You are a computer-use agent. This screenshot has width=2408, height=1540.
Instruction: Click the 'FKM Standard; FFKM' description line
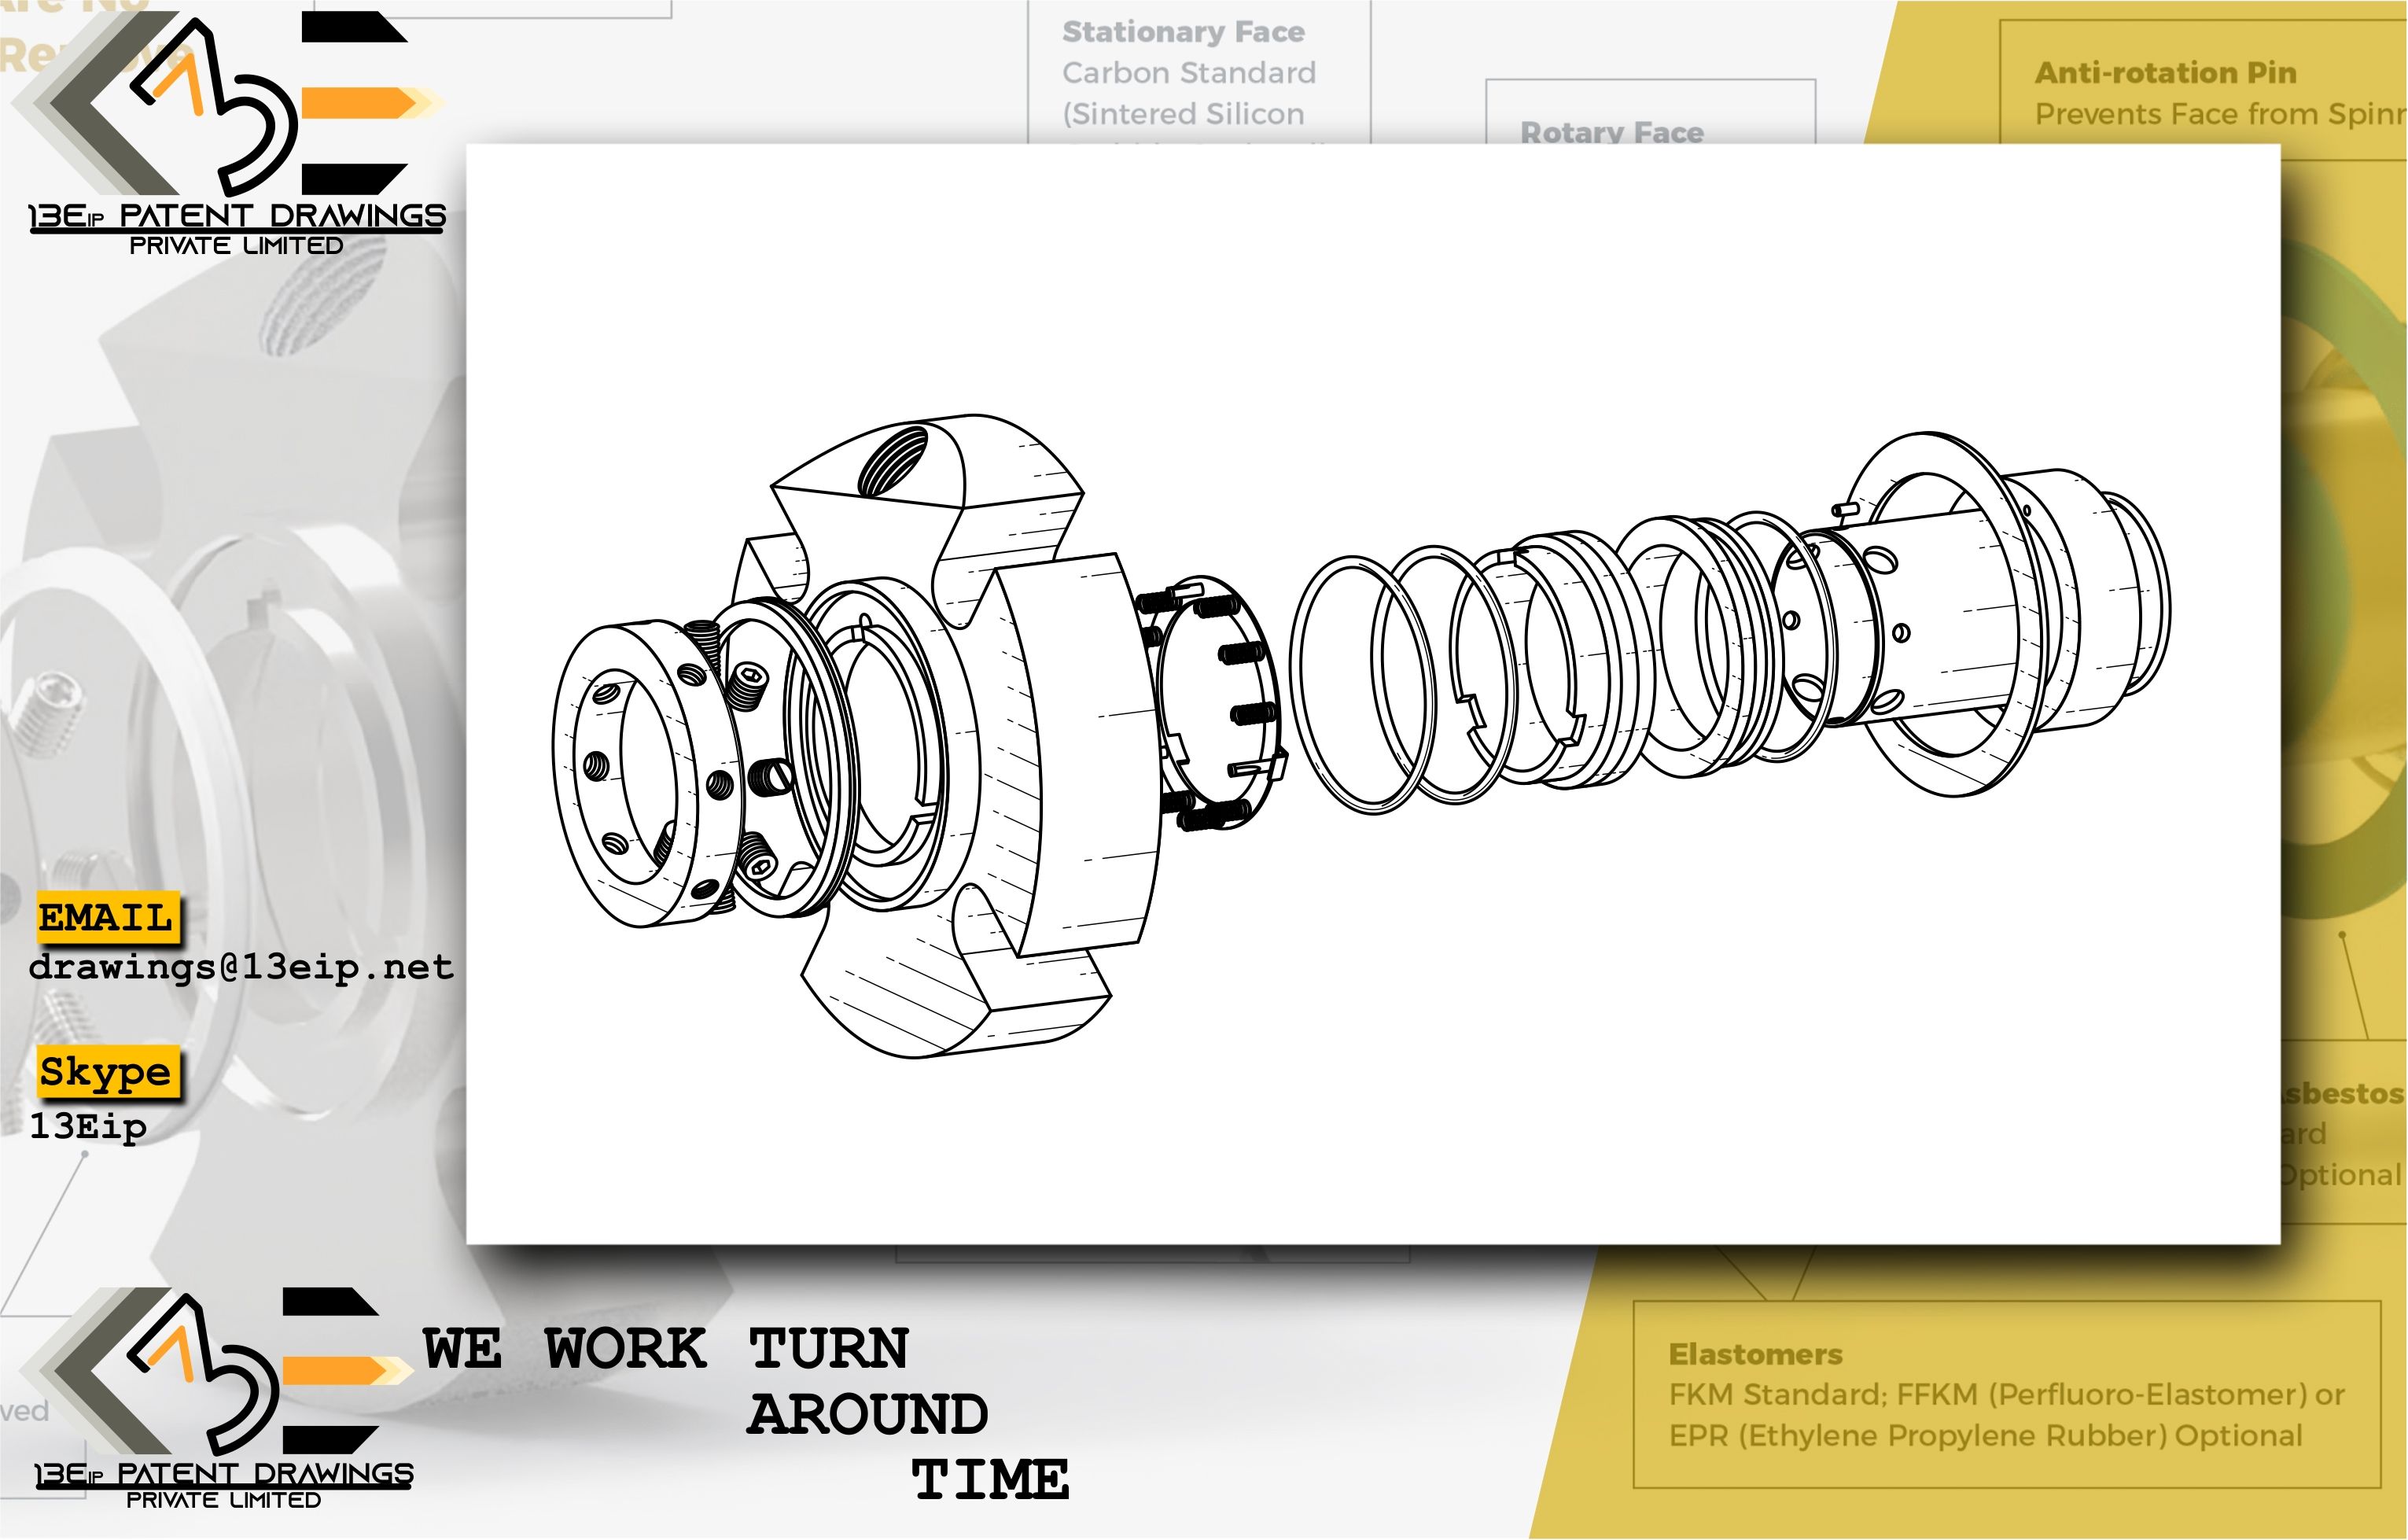[2006, 1395]
